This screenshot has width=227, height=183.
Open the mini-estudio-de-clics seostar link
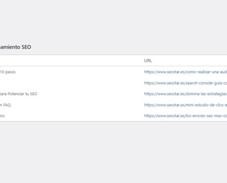186,105
